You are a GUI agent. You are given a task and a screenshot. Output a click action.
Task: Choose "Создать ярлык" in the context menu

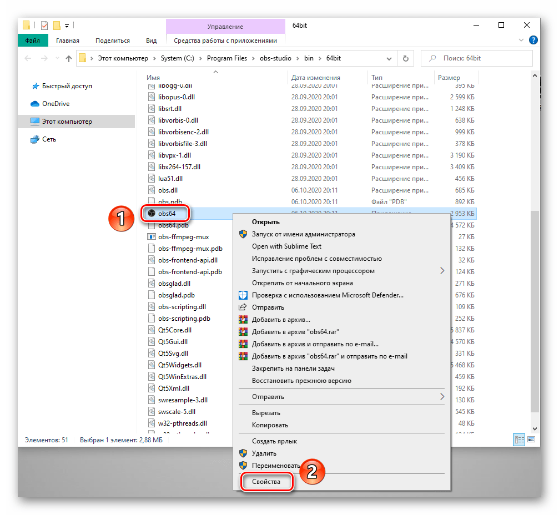[x=275, y=441]
